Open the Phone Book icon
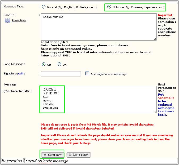The image size is (179, 165). (7, 20)
